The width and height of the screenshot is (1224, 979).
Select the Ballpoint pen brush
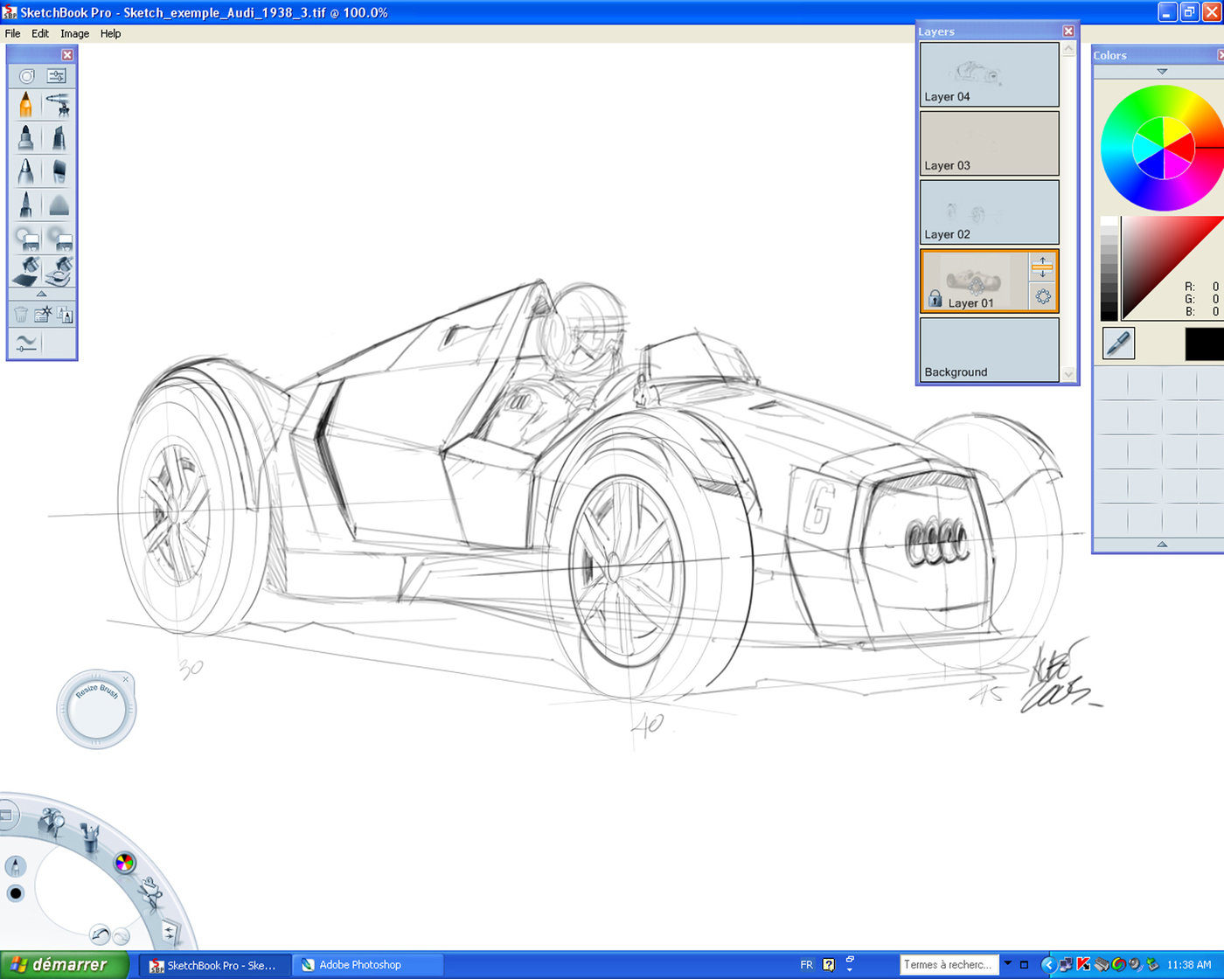(x=25, y=171)
